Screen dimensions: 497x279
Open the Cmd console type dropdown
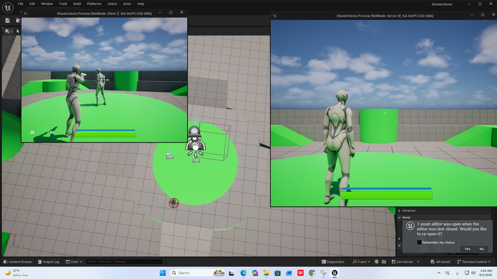point(74,262)
